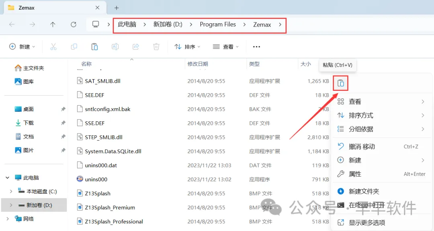Open the Gallery (图库) sidebar item

[24, 82]
